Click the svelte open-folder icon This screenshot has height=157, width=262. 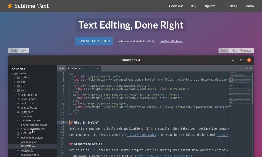pyautogui.click(x=16, y=74)
